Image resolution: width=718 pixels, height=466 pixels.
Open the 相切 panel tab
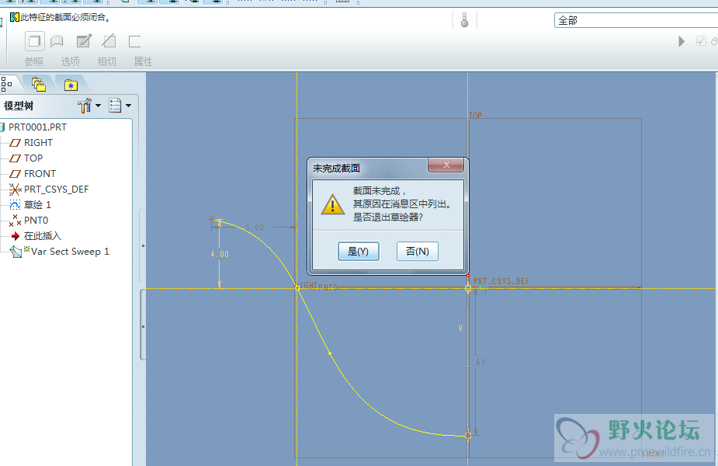106,61
